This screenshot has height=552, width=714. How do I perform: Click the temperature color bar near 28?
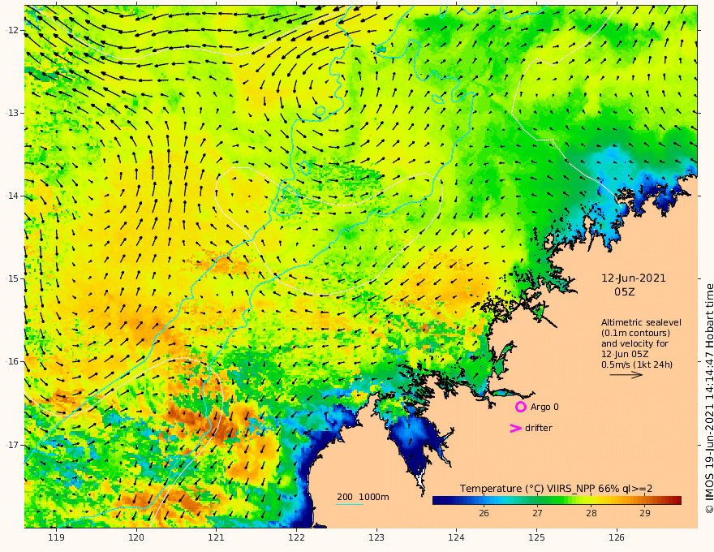(591, 501)
